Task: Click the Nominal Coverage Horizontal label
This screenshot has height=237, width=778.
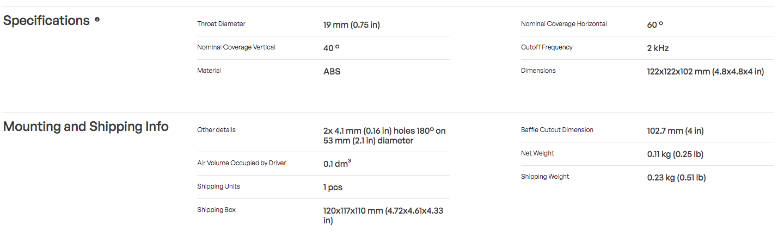Action: [564, 24]
